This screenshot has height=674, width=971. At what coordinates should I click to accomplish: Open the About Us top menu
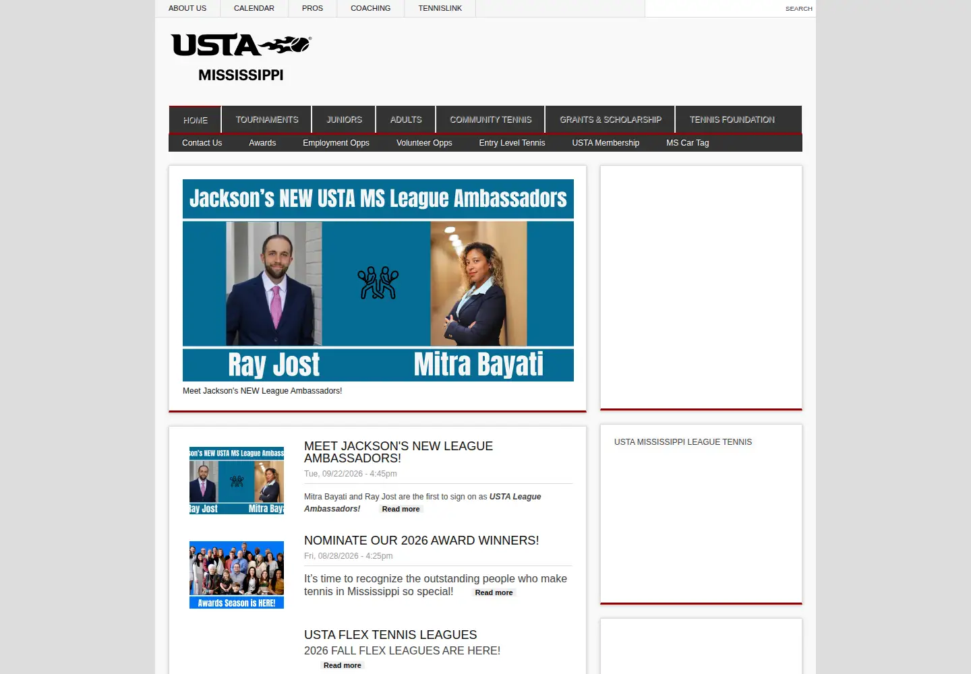point(187,8)
